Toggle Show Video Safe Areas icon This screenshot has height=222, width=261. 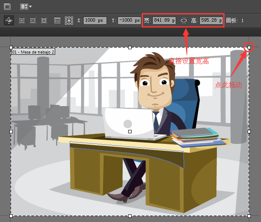[44, 20]
